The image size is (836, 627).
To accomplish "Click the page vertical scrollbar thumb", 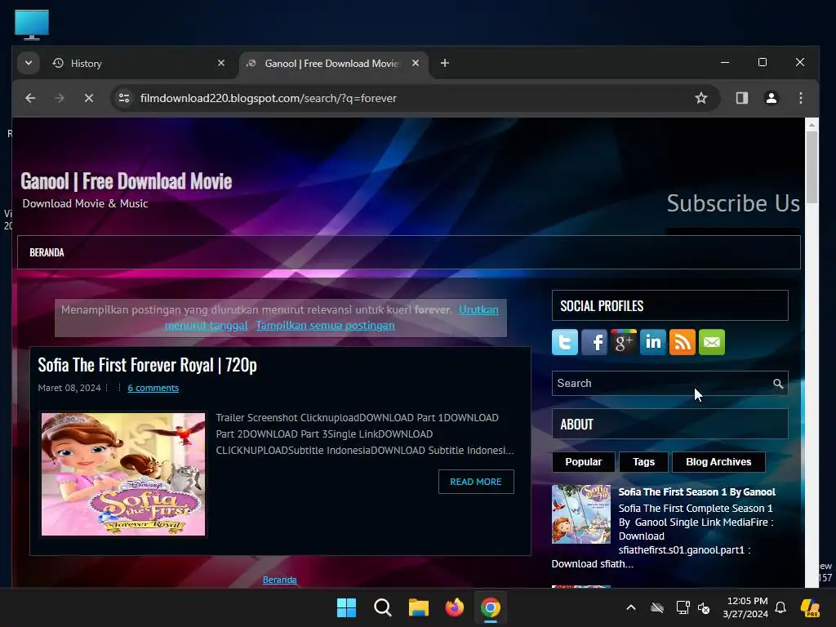I will coord(812,167).
